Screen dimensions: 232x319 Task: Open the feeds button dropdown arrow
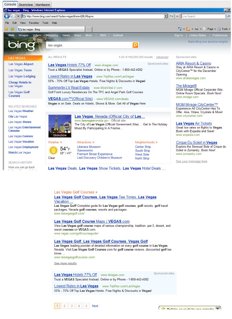(192, 29)
